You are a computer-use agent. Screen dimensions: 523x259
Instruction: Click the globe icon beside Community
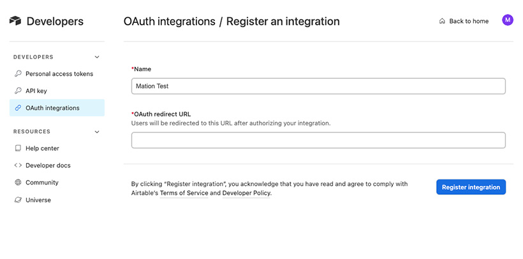(x=18, y=183)
